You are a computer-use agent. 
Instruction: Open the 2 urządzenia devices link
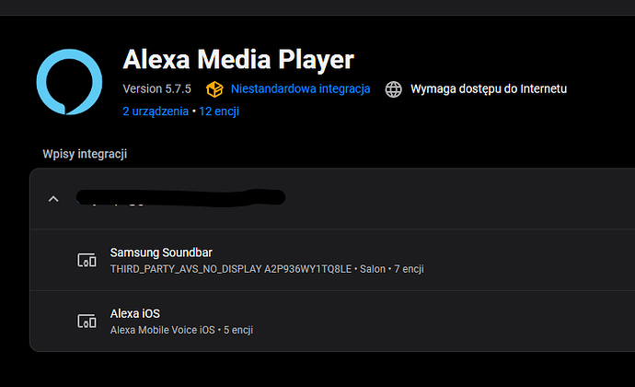pyautogui.click(x=155, y=111)
